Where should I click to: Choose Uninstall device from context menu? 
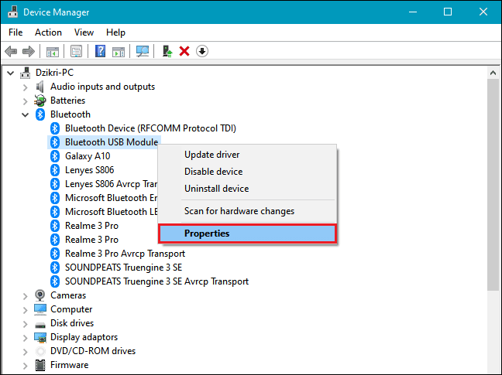247,189
